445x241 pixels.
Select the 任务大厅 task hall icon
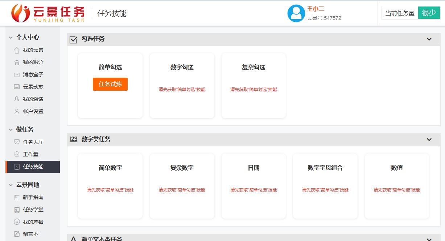[17, 142]
